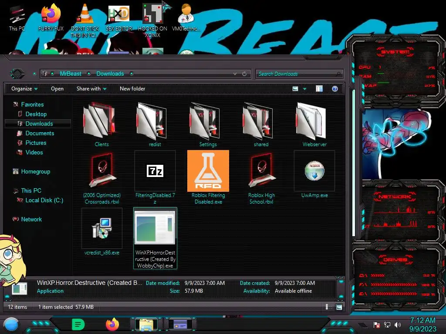Show the preview pane
The image size is (446, 334).
[319, 89]
